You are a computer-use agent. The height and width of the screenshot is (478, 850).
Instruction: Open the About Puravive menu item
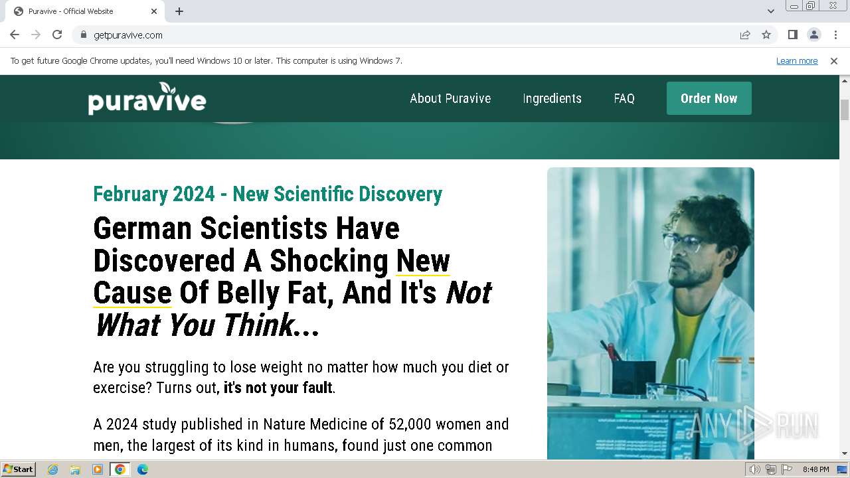450,98
